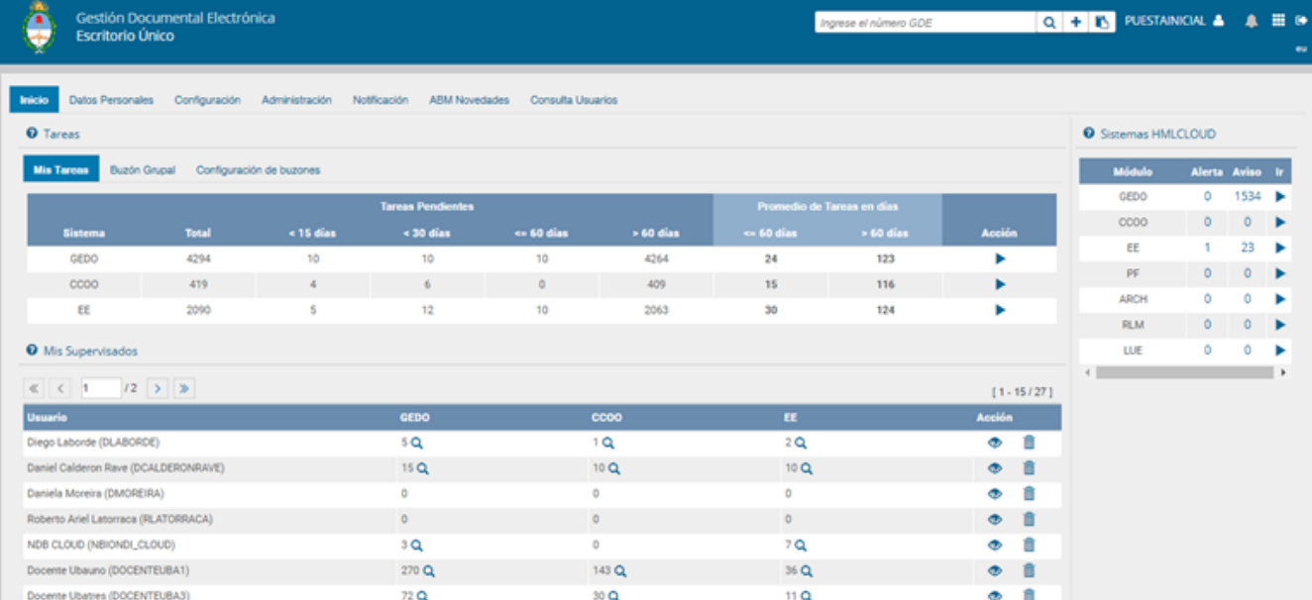View Daniel Calderon Rave's tasks via eye icon

pyautogui.click(x=995, y=468)
